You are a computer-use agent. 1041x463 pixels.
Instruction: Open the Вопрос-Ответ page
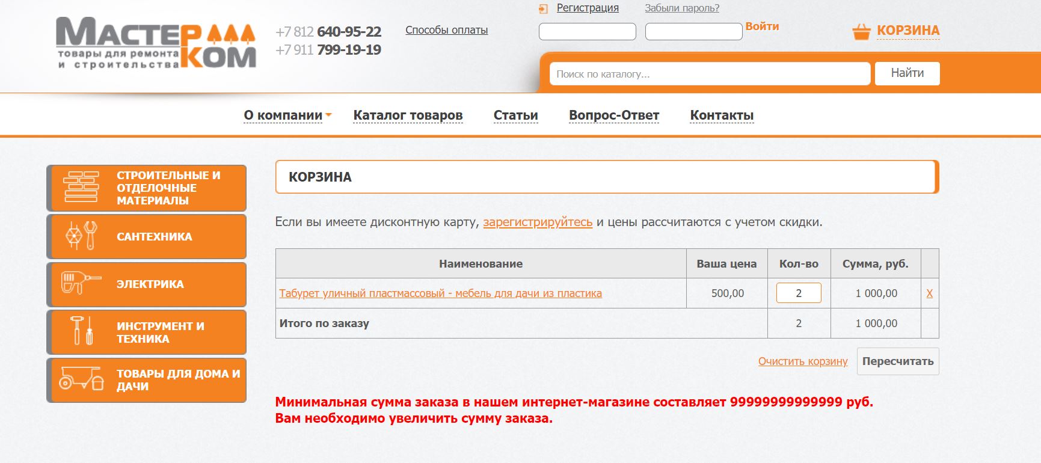[x=613, y=115]
